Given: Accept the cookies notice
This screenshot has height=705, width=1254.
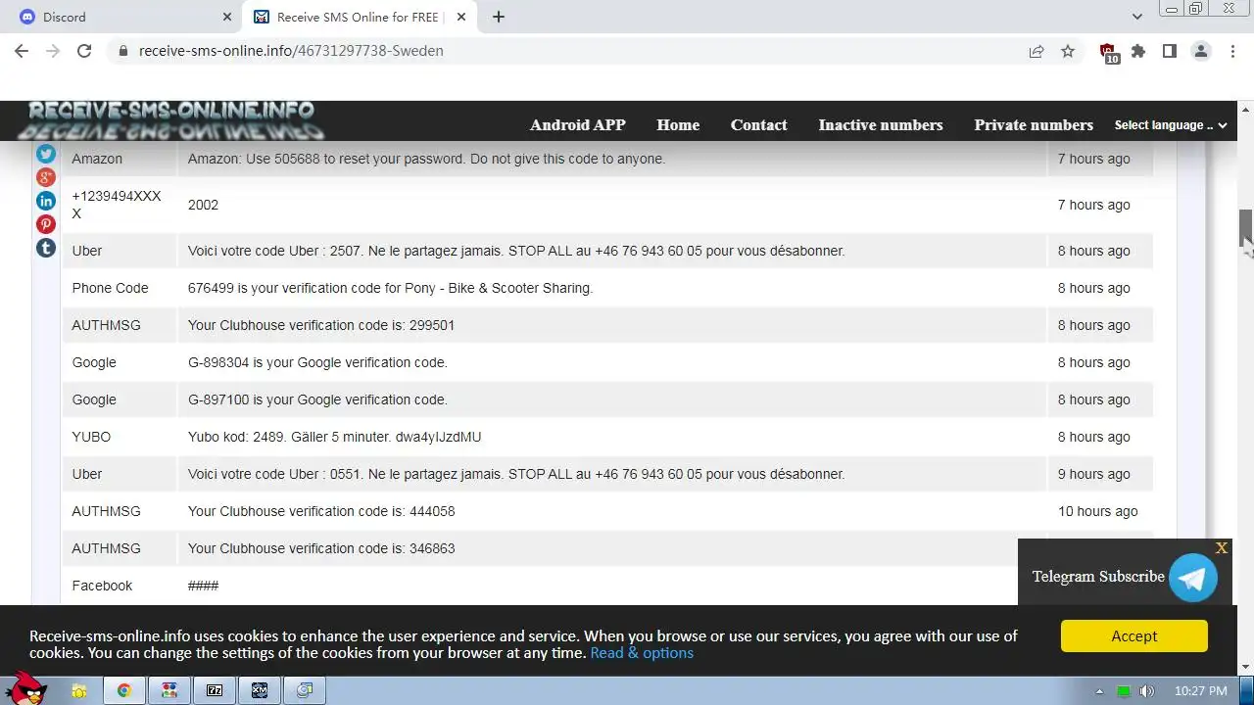Looking at the screenshot, I should [x=1134, y=636].
